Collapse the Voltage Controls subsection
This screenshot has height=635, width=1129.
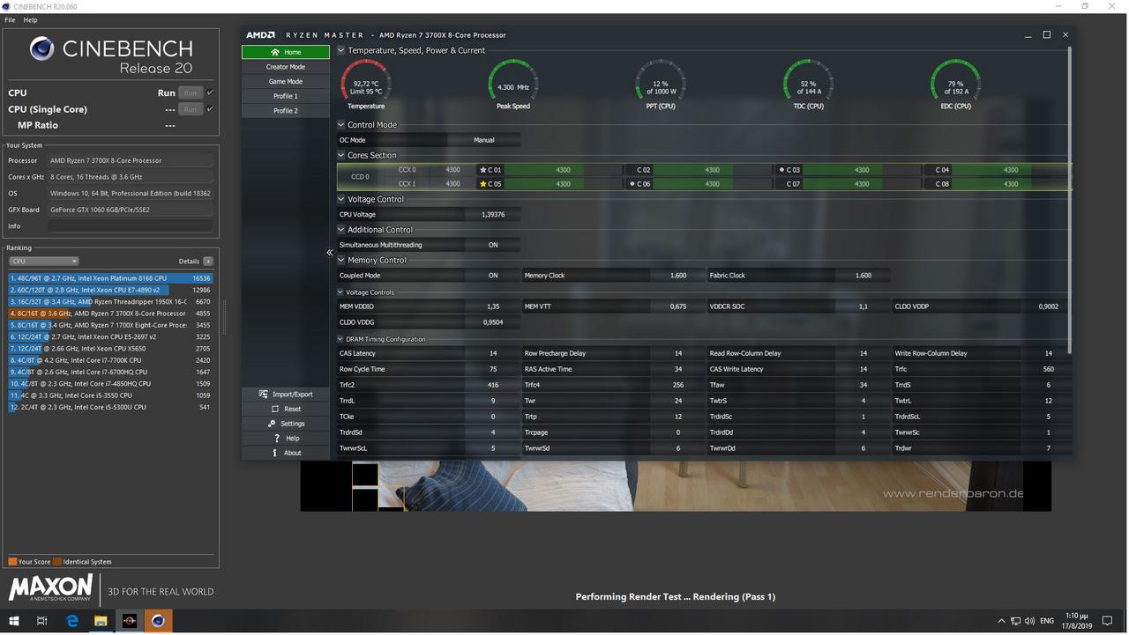click(341, 292)
